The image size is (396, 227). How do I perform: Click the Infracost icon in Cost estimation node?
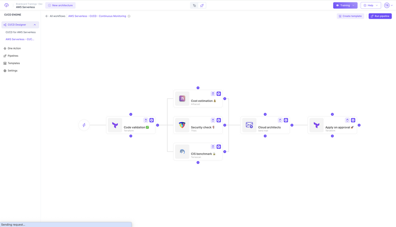(182, 98)
